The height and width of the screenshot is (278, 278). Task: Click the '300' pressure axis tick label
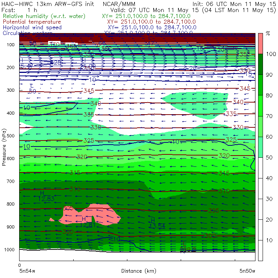tap(11, 90)
